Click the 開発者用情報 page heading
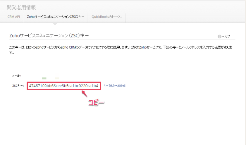246x145 pixels. pyautogui.click(x=21, y=7)
